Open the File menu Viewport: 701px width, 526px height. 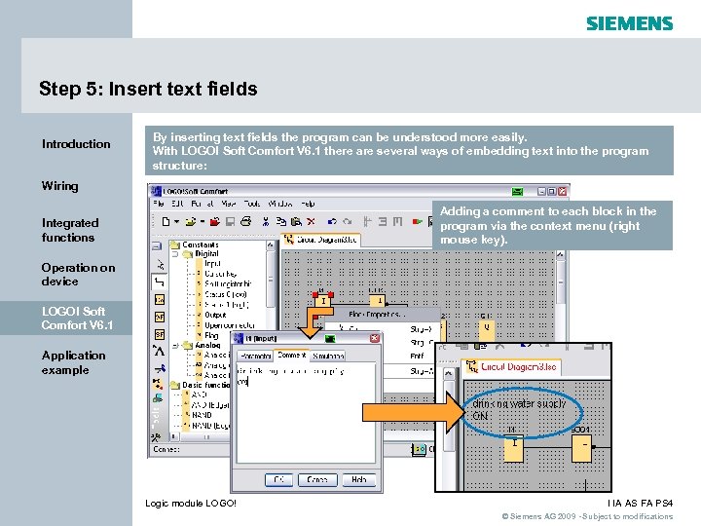[159, 204]
